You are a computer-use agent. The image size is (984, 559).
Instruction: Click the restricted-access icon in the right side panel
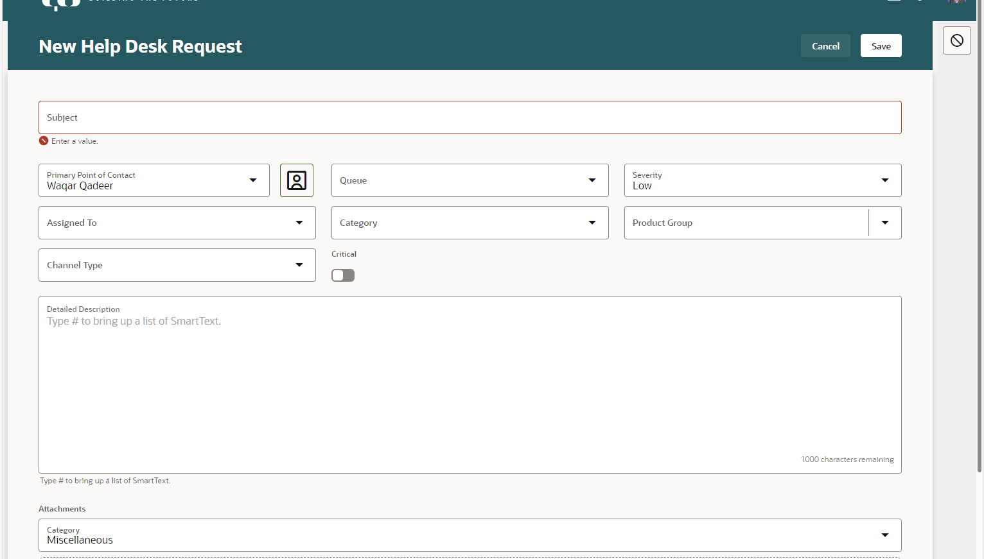click(x=956, y=40)
